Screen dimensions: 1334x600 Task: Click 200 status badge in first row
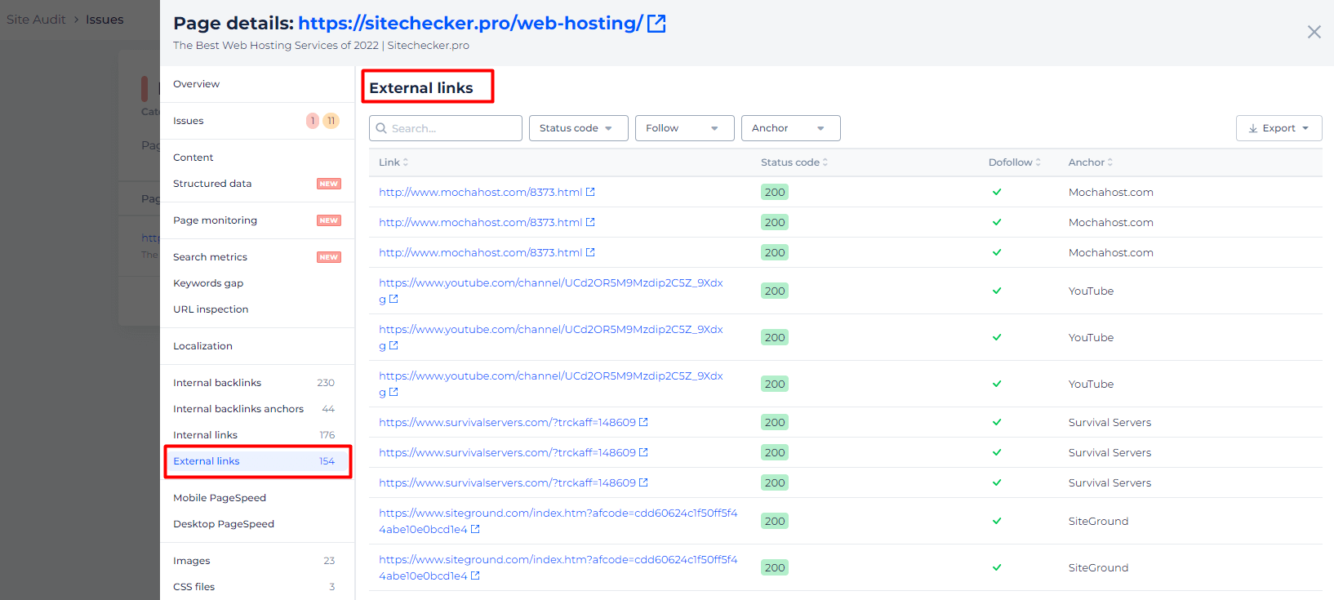click(x=775, y=193)
